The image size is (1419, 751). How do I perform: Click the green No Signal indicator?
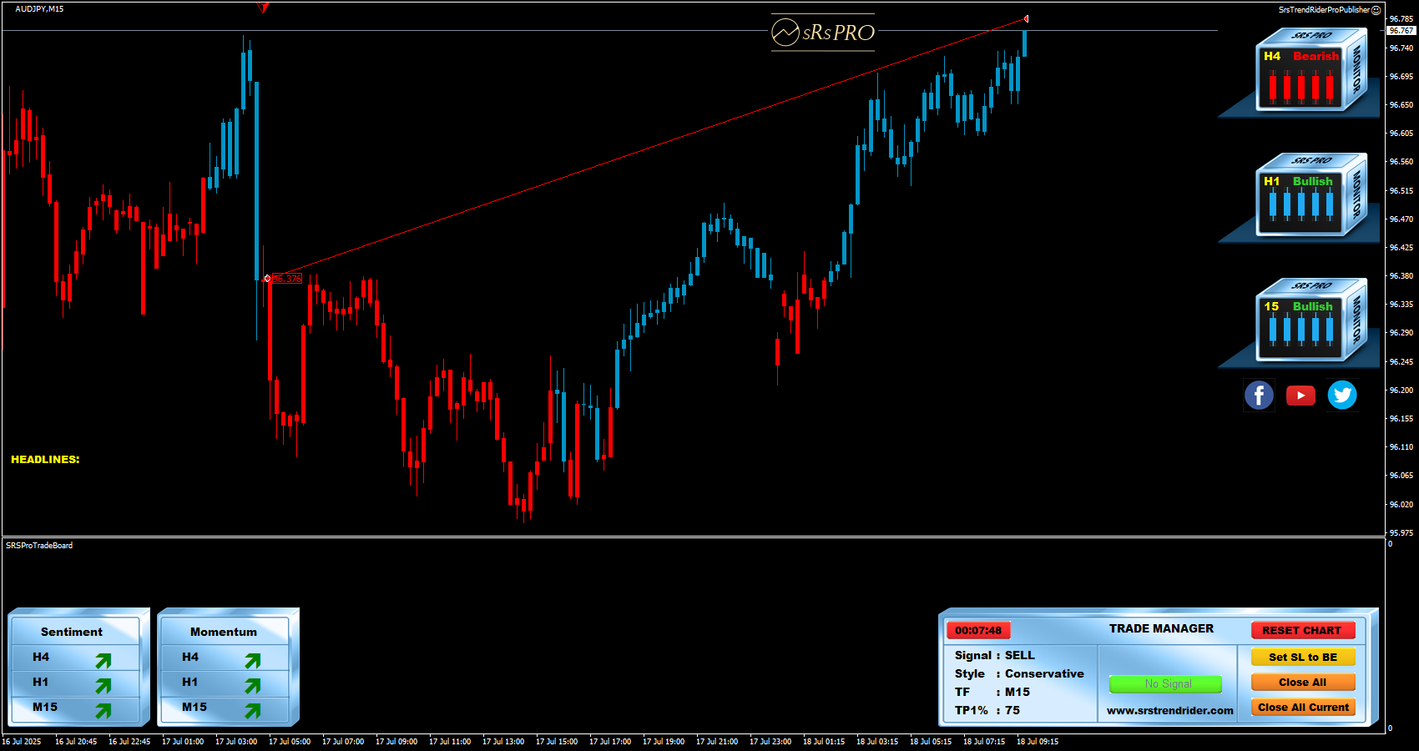point(1165,684)
